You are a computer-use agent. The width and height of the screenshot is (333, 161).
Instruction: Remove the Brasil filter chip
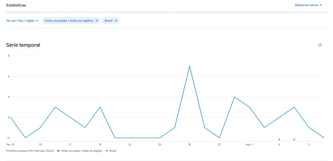[116, 21]
